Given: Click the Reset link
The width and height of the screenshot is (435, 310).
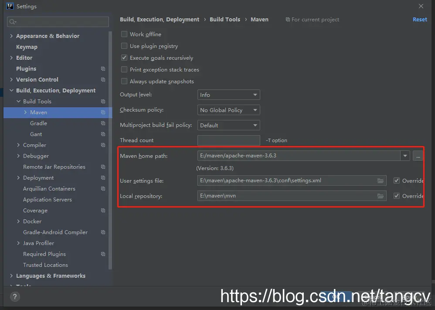Looking at the screenshot, I should [420, 20].
